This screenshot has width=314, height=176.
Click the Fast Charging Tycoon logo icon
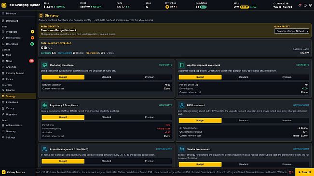[x=4, y=5]
